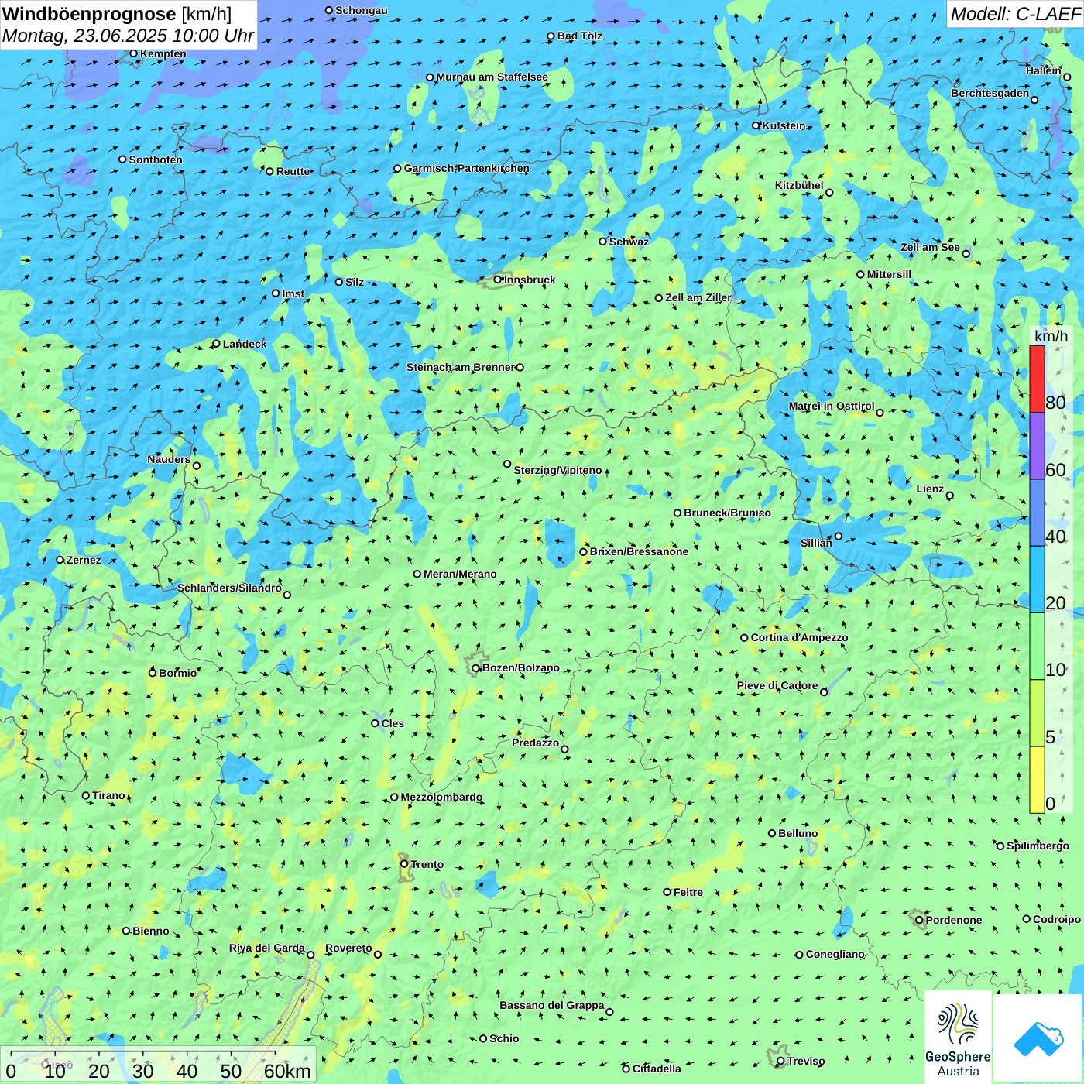Screen dimensions: 1084x1084
Task: Click the Lienz label on the map
Action: point(930,489)
